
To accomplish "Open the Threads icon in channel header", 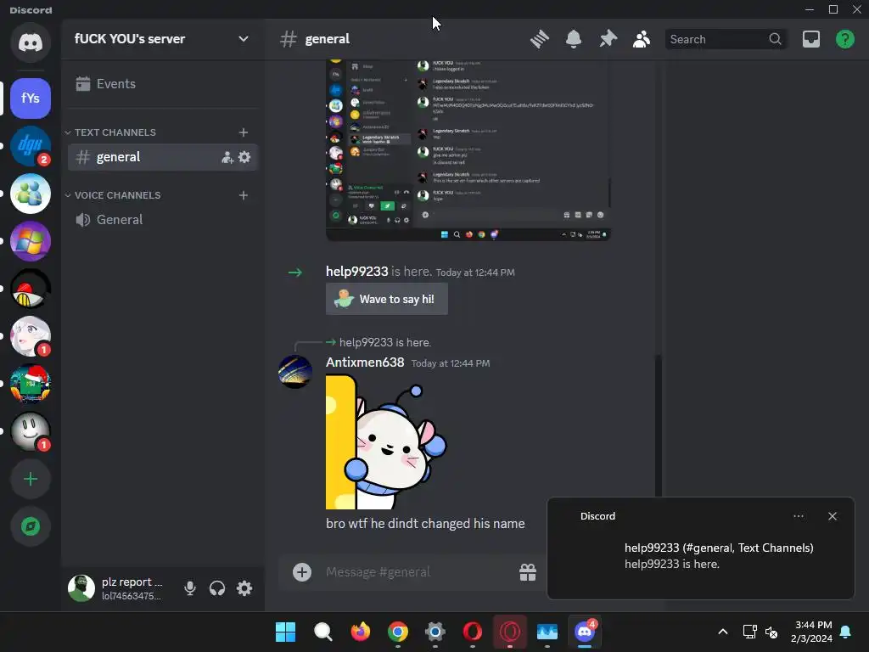I will pyautogui.click(x=539, y=39).
